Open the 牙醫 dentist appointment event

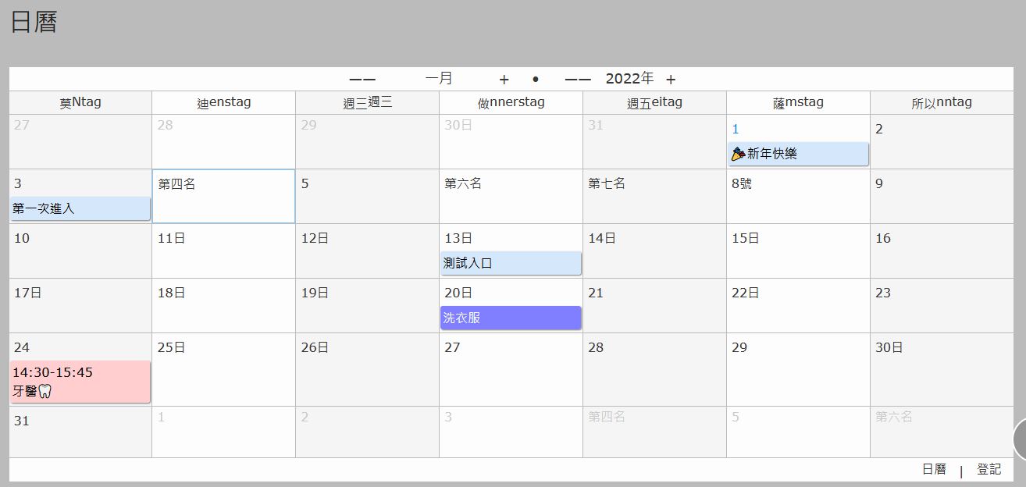[x=80, y=382]
